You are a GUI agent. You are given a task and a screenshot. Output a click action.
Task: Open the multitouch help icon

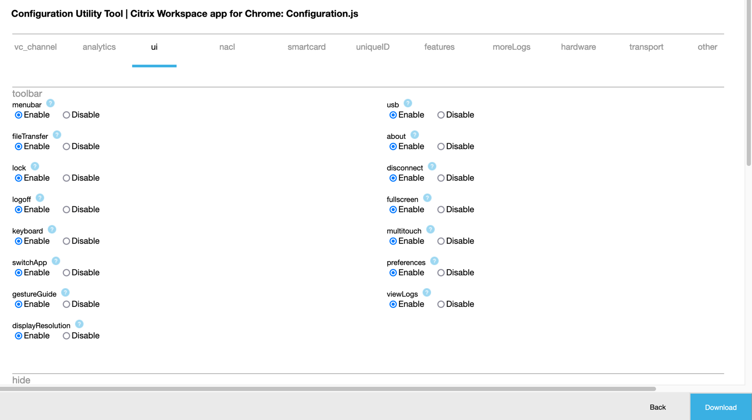click(430, 229)
